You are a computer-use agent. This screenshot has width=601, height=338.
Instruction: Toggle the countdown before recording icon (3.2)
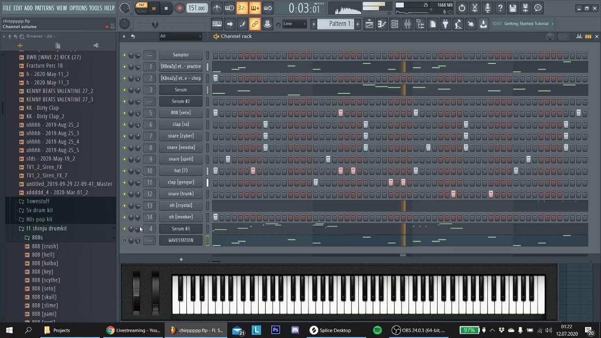pyautogui.click(x=242, y=8)
